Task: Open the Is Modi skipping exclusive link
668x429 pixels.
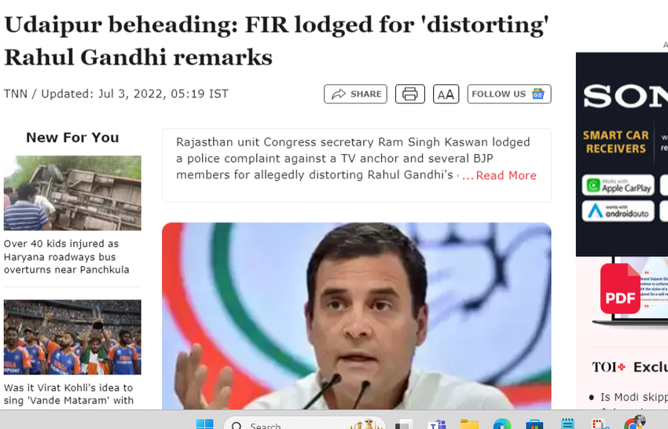Action: (634, 397)
